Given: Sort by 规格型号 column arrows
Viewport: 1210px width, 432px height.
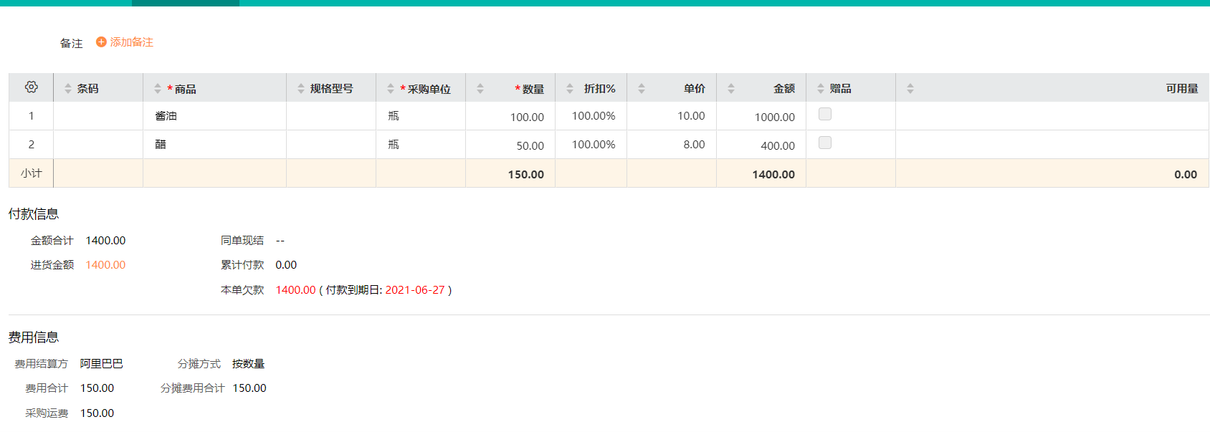Looking at the screenshot, I should [301, 89].
